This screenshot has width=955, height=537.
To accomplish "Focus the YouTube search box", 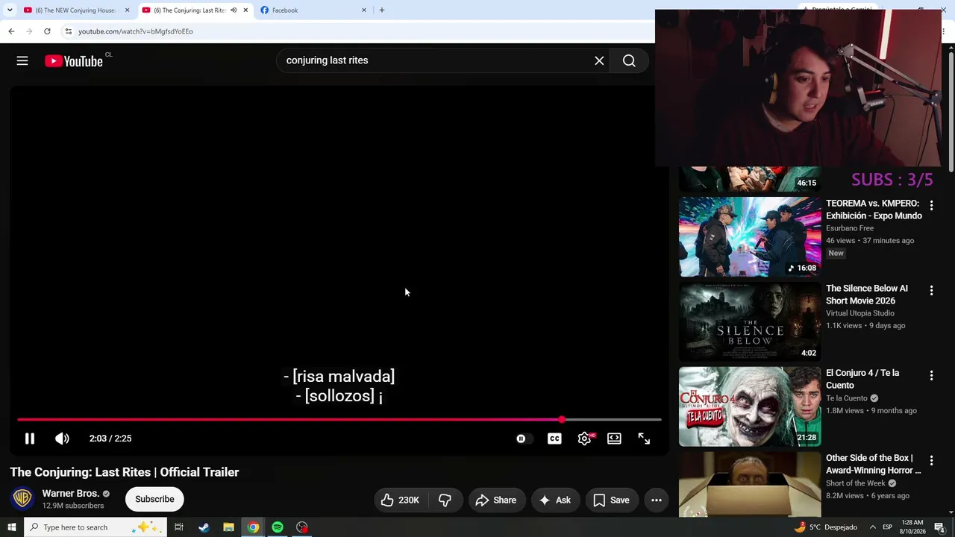I will [x=436, y=61].
